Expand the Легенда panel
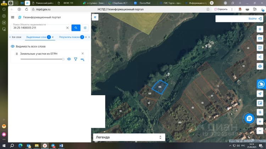This screenshot has width=266, height=149. 129,137
